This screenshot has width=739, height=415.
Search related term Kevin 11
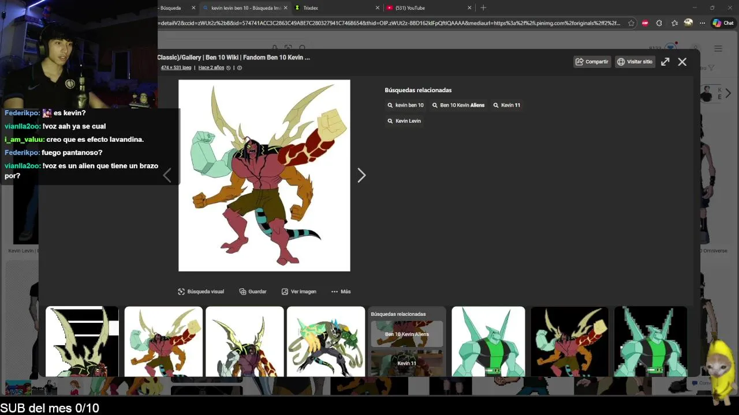[x=506, y=105]
